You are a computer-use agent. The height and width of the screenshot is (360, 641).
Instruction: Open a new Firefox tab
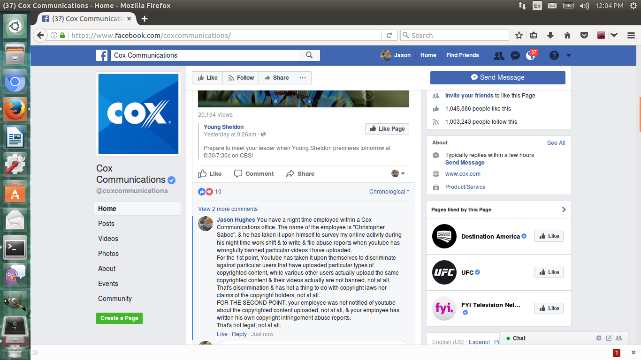145,19
